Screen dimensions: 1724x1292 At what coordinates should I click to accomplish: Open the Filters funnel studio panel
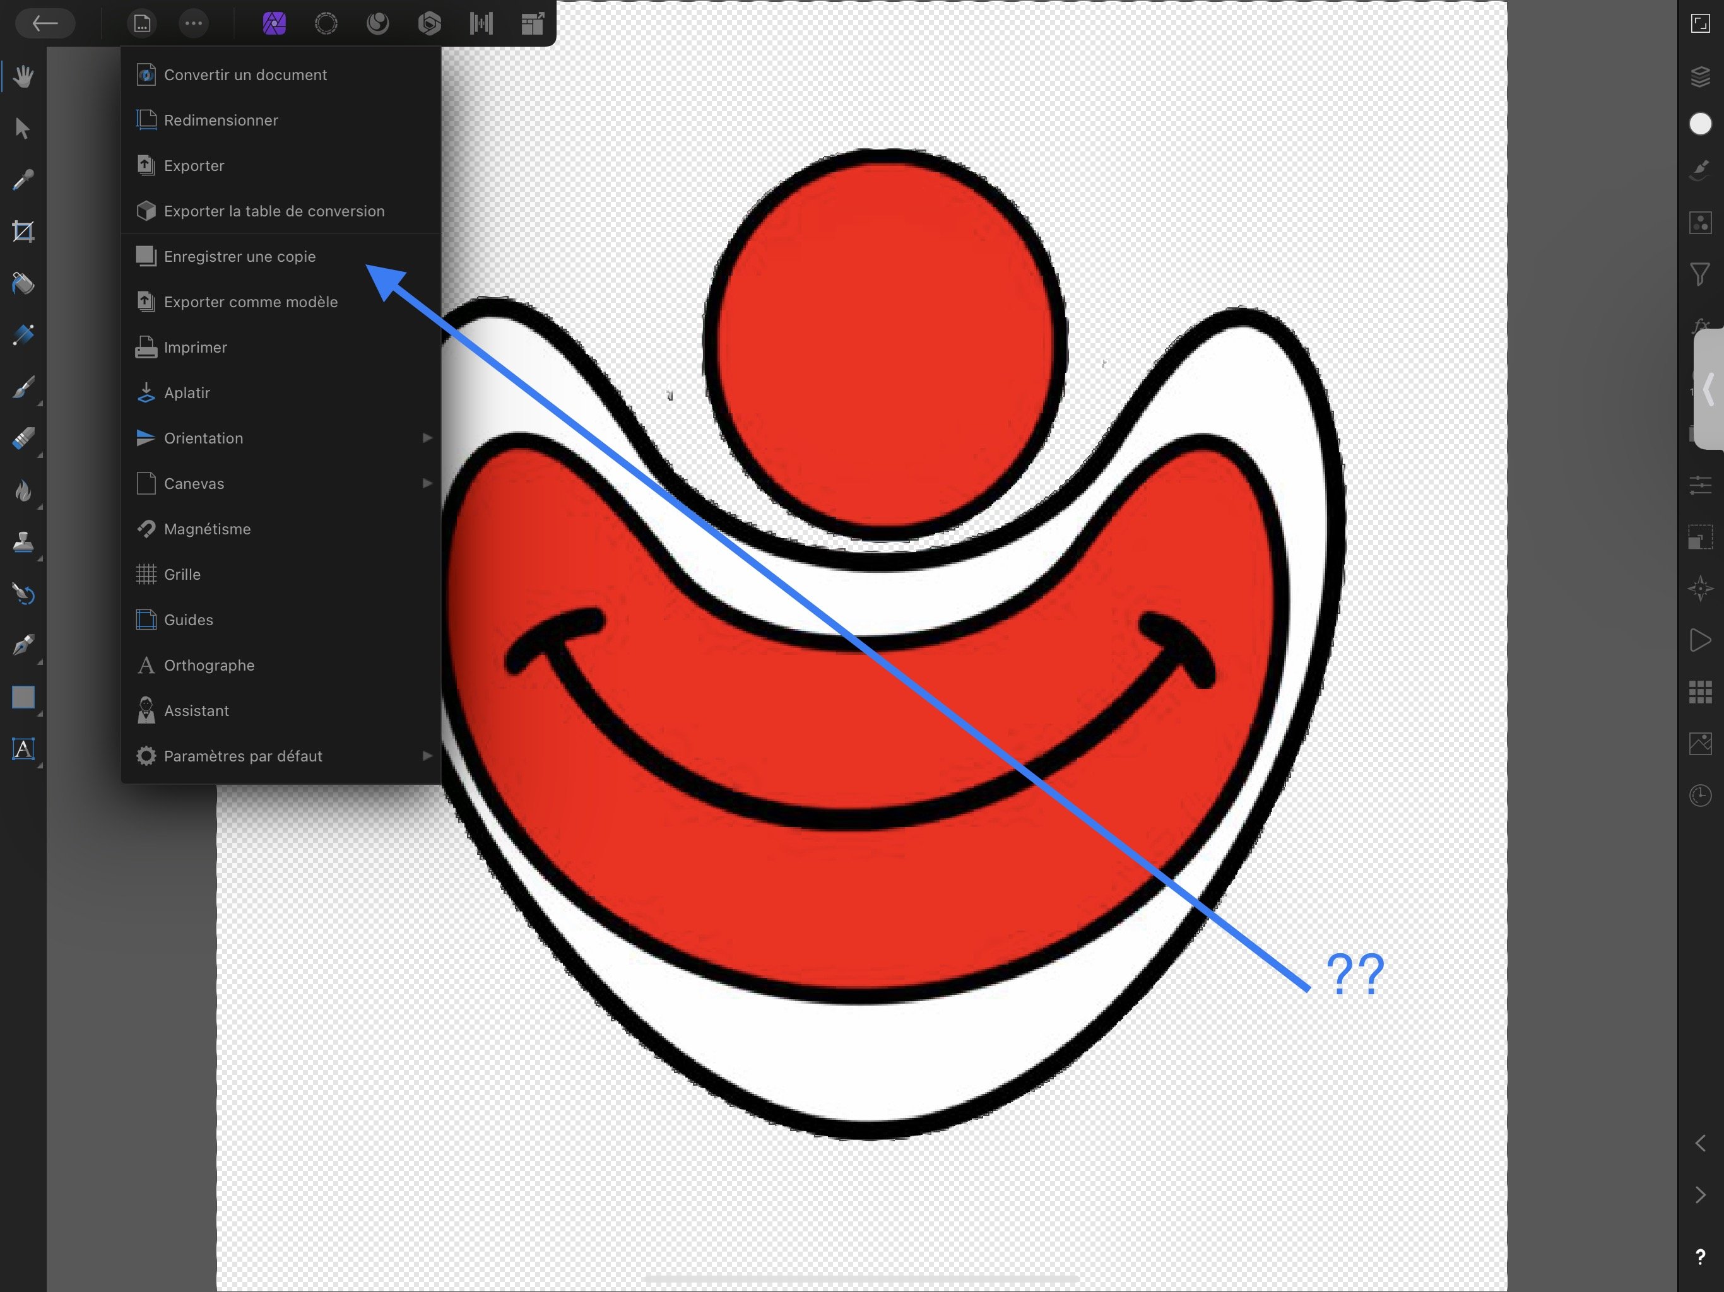[1700, 274]
